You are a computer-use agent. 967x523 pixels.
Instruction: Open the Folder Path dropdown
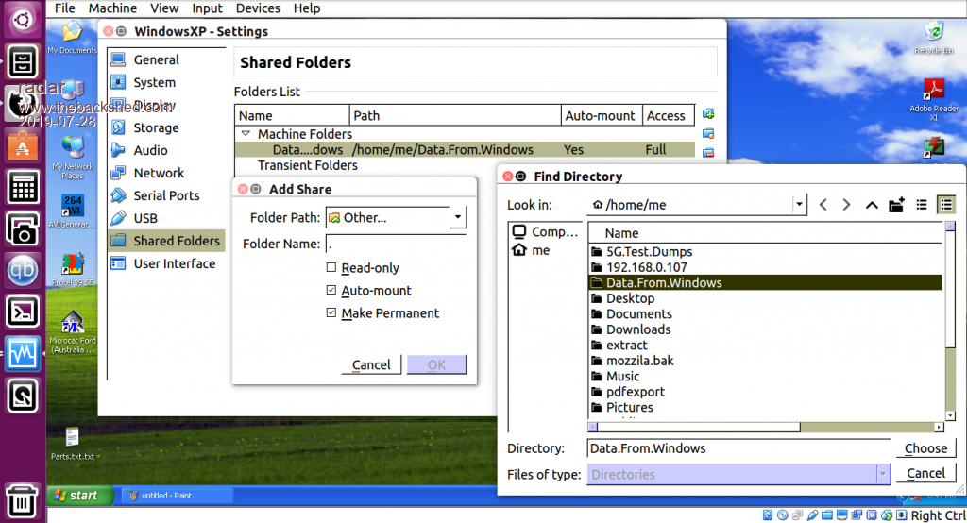[457, 218]
